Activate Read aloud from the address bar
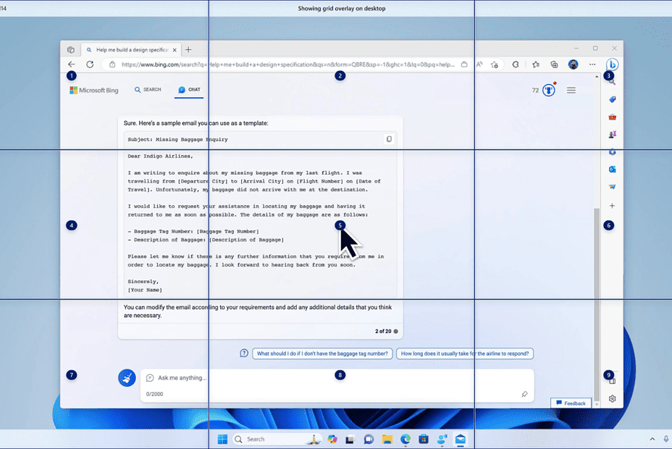 pos(479,64)
